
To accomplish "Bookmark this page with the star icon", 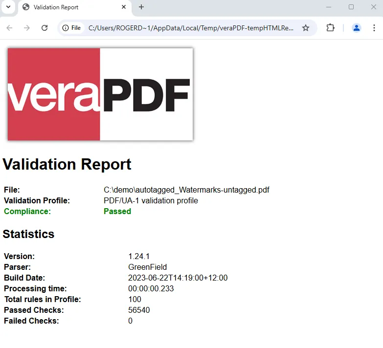I will (x=306, y=28).
